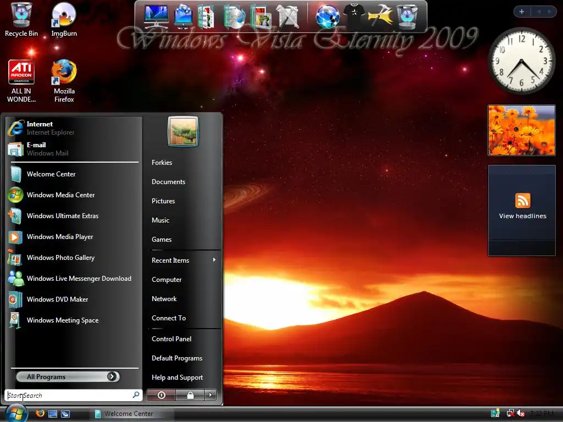This screenshot has width=563, height=422.
Task: Click Show Desktop in the quick launch
Action: (x=53, y=414)
